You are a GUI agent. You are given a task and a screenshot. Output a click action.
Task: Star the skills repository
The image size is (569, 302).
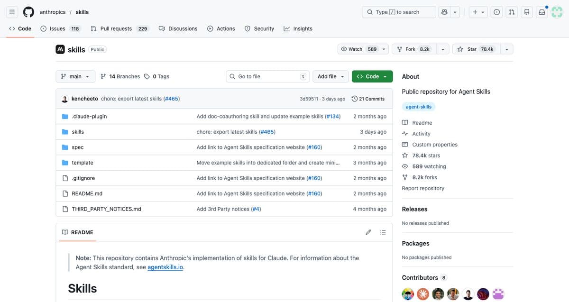click(474, 49)
